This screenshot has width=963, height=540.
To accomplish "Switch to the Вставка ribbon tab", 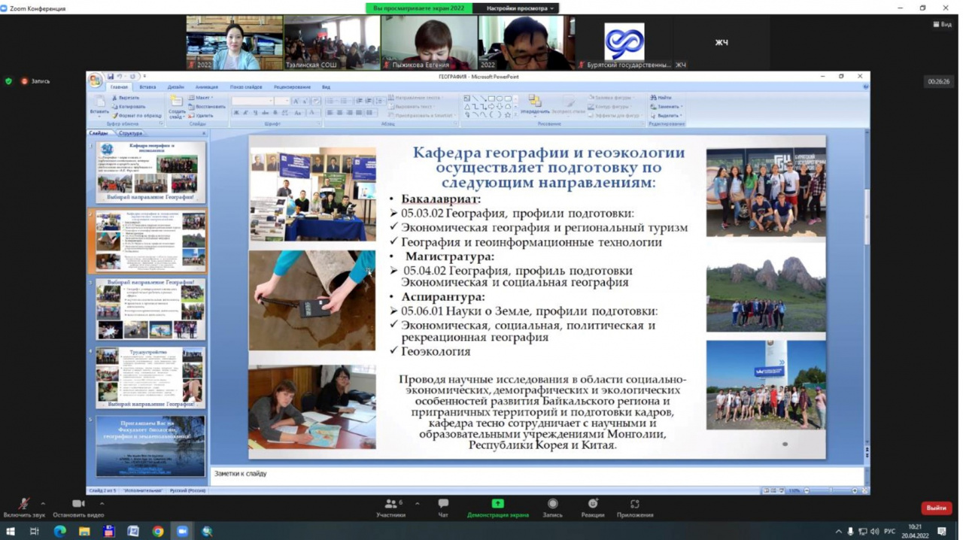I will click(x=147, y=87).
